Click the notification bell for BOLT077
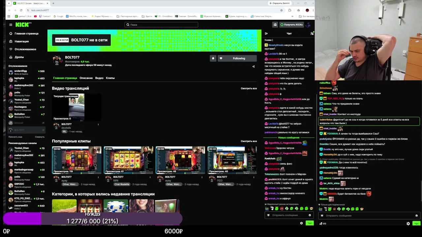422x237 pixels. pos(213,58)
